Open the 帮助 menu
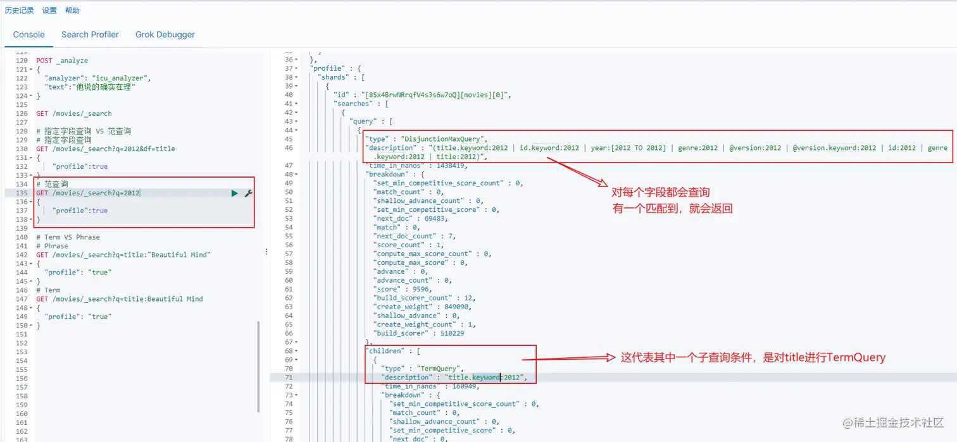The width and height of the screenshot is (957, 442). pyautogui.click(x=72, y=11)
